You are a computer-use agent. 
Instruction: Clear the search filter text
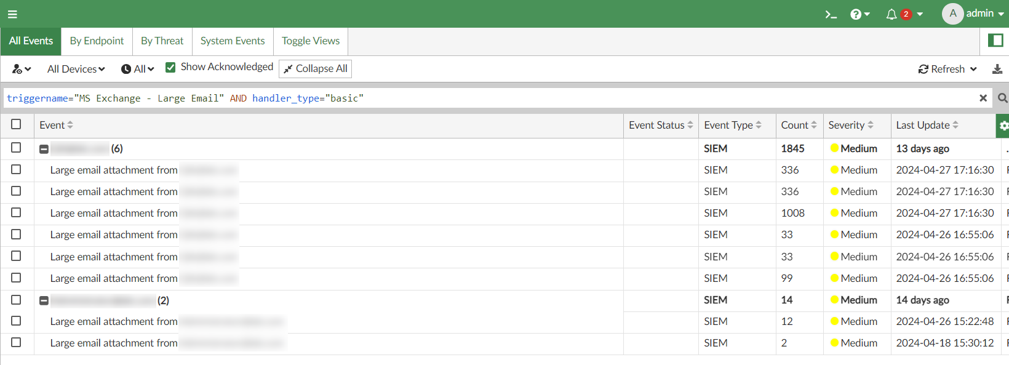(x=983, y=98)
